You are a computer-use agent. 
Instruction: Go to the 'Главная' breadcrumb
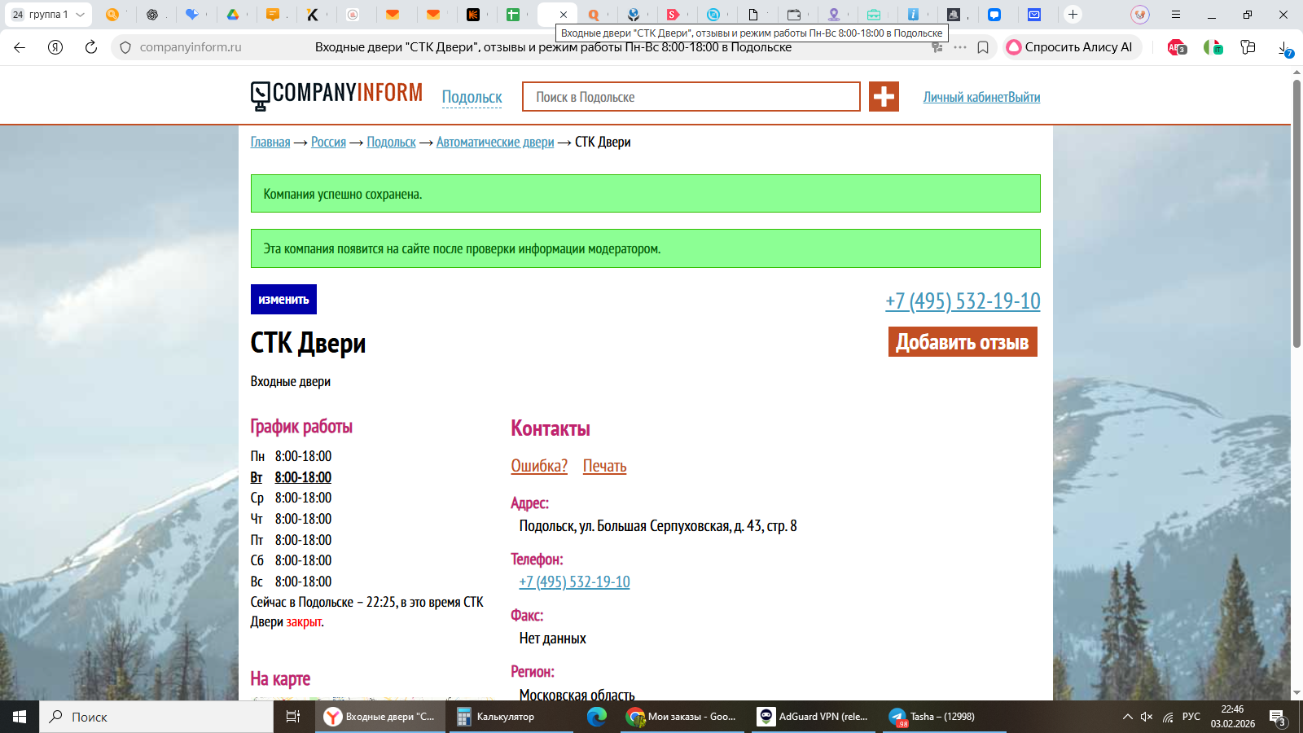(270, 142)
